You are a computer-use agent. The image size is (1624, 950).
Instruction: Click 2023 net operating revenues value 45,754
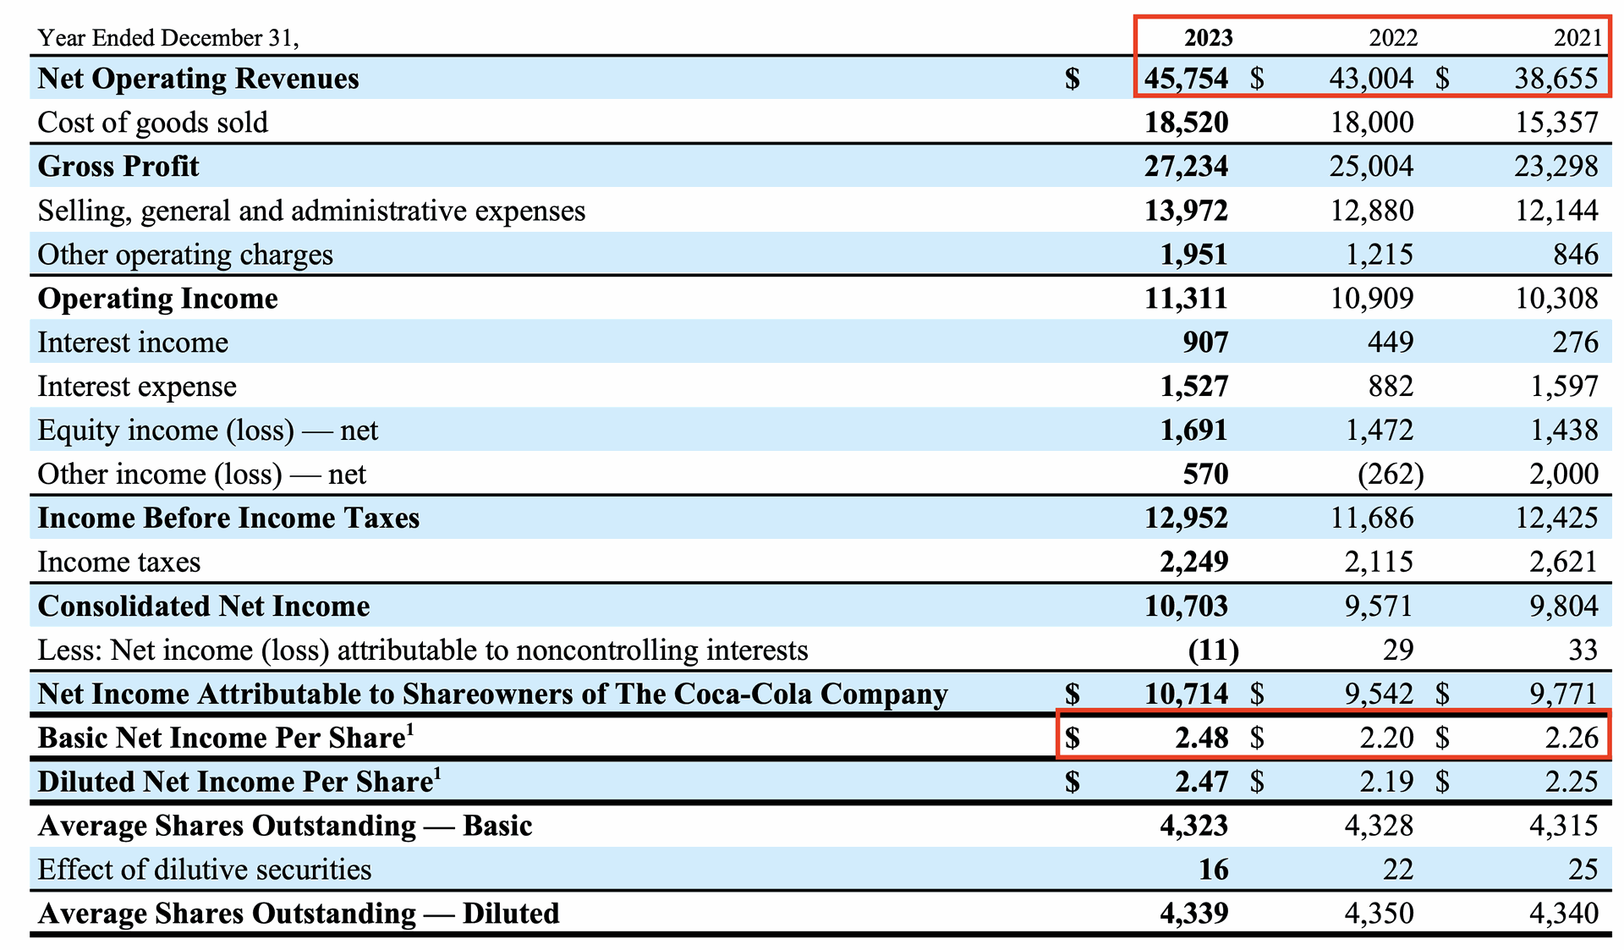1186,79
